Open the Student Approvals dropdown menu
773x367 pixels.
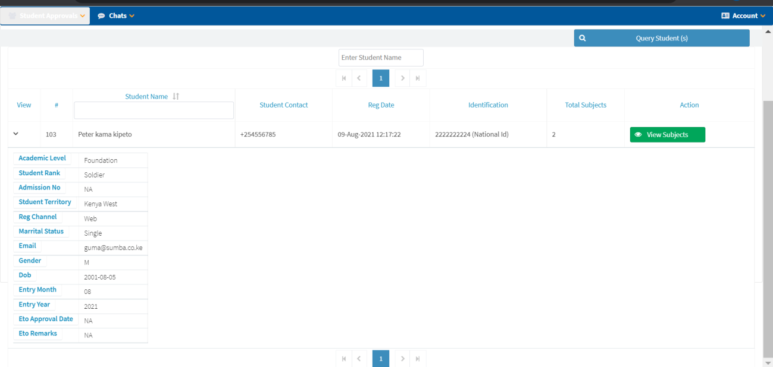(x=45, y=16)
